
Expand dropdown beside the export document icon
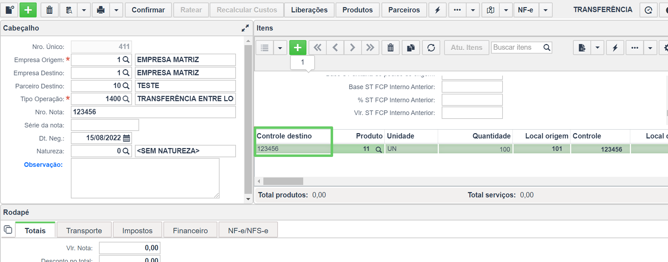click(598, 48)
